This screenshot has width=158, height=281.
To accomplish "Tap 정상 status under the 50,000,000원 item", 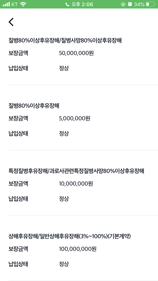I will [x=64, y=68].
